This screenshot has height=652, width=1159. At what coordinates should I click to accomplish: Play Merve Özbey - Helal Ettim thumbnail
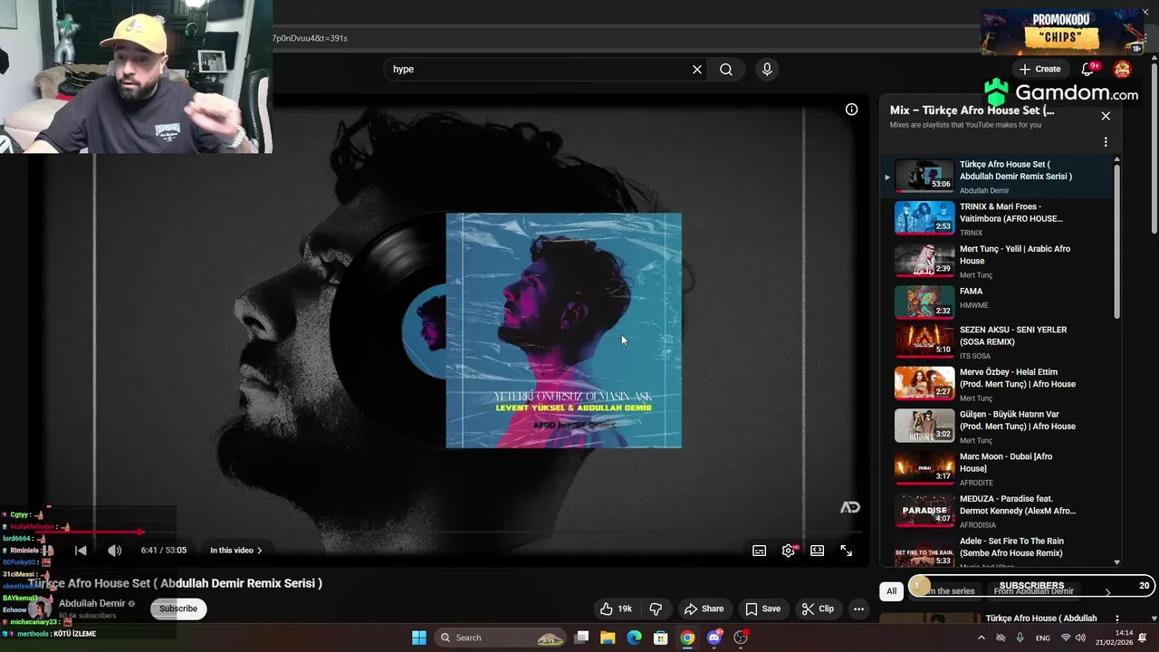click(924, 383)
